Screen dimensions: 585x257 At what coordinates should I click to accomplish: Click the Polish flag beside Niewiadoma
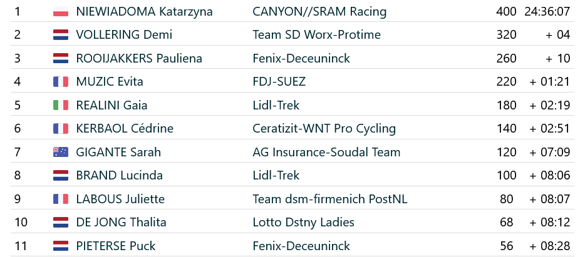(61, 12)
